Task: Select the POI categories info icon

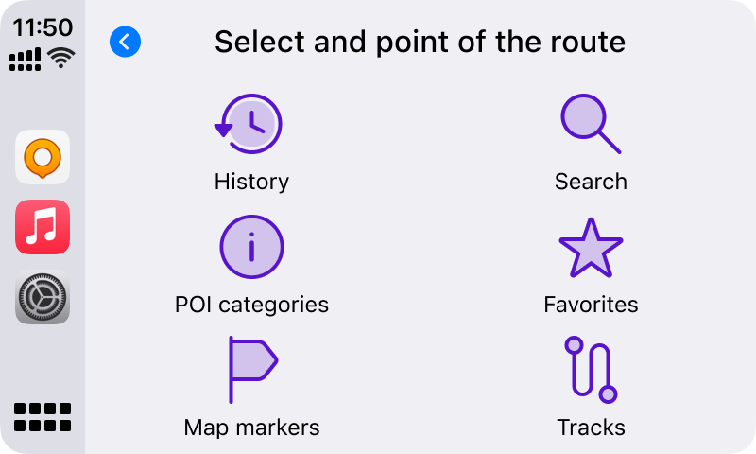Action: (251, 247)
